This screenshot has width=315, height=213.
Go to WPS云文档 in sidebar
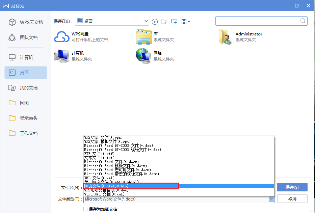[x=26, y=22]
